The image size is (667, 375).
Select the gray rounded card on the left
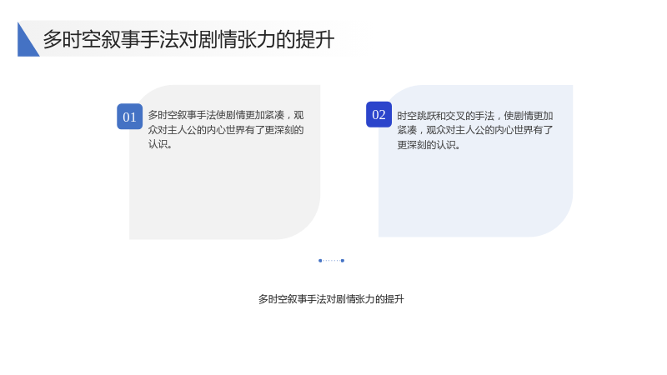pyautogui.click(x=224, y=162)
